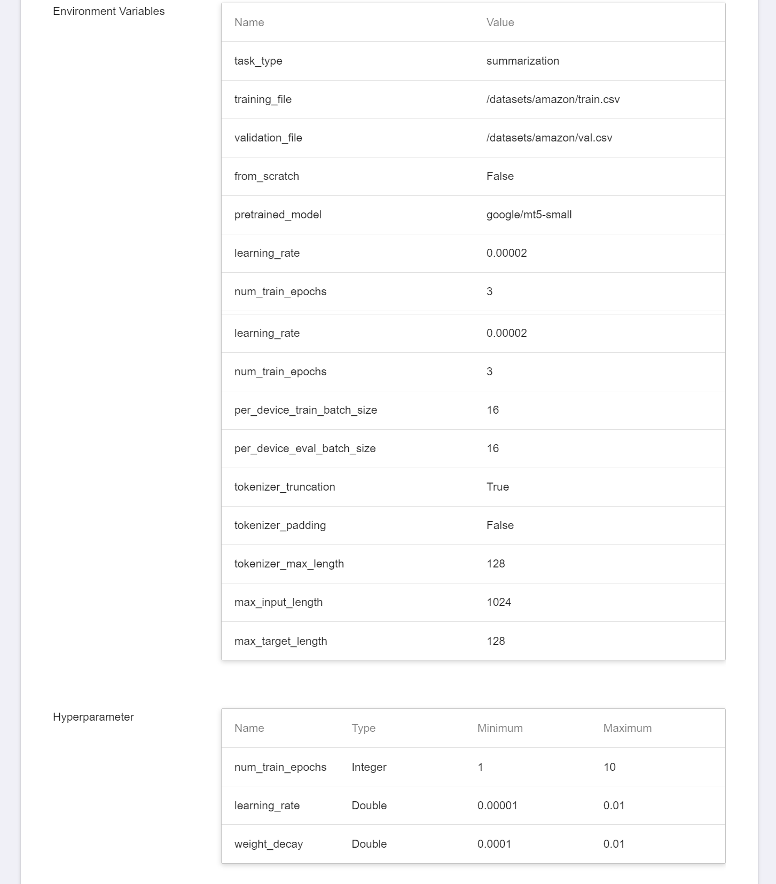
Task: Click the Type column header in Hyperparameter table
Action: (x=363, y=728)
